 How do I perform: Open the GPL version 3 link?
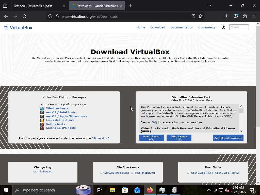pyautogui.click(x=101, y=138)
